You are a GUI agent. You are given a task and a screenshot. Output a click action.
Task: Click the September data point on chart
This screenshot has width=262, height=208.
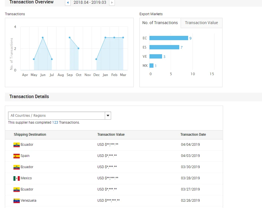point(70,38)
